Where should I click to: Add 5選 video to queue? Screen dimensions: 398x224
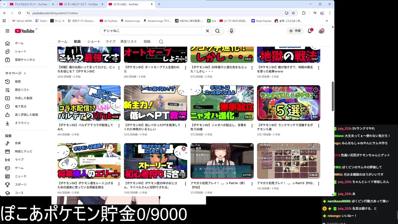pos(316,97)
